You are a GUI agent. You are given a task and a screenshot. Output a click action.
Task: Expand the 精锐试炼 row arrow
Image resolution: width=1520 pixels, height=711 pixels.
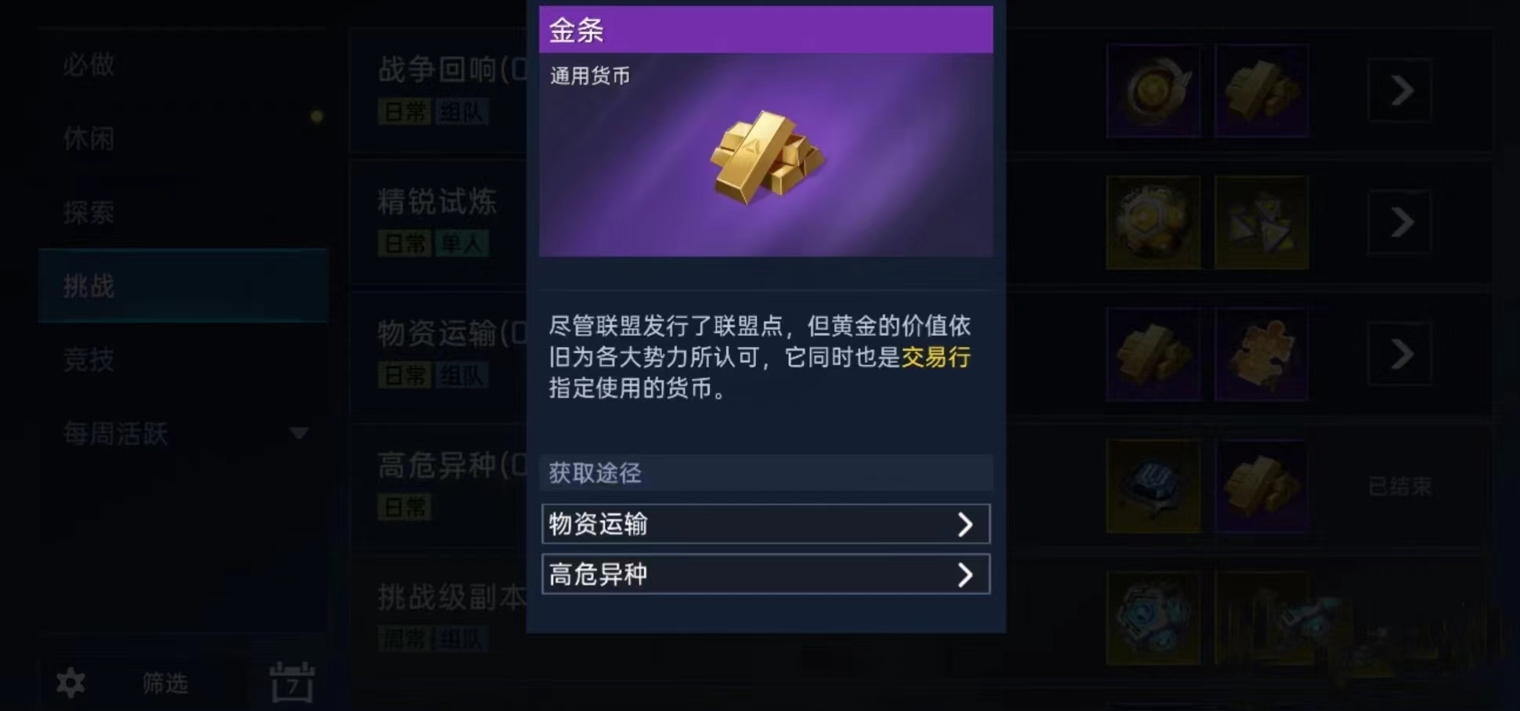click(x=1400, y=223)
